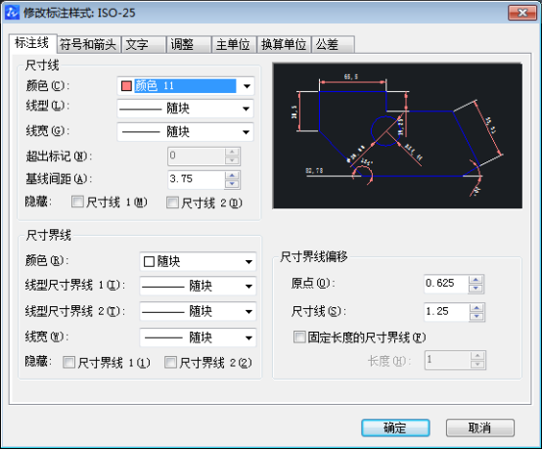The height and width of the screenshot is (450, 542).
Task: Decrease 尺寸线 offset with down arrow
Action: coord(477,316)
